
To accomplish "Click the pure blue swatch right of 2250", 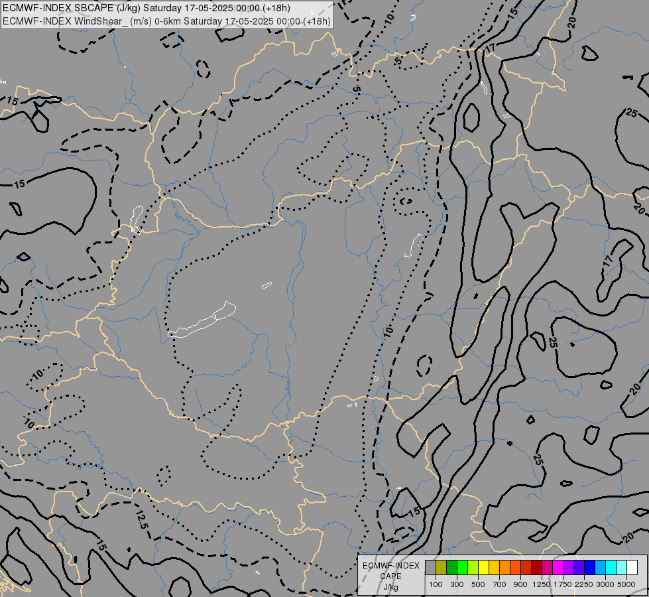I will [590, 567].
